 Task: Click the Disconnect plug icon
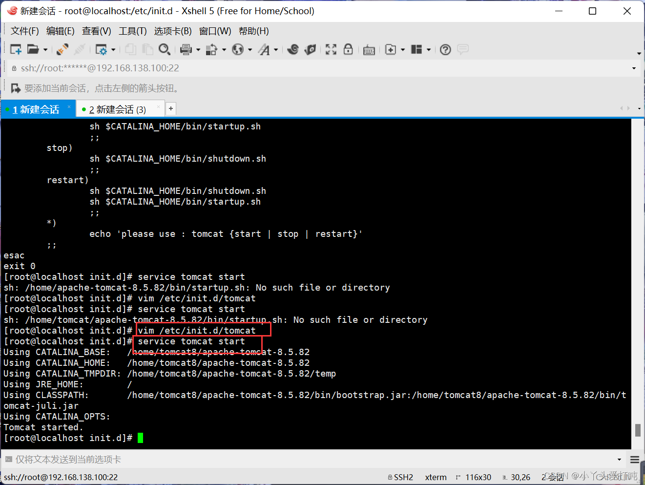click(62, 49)
